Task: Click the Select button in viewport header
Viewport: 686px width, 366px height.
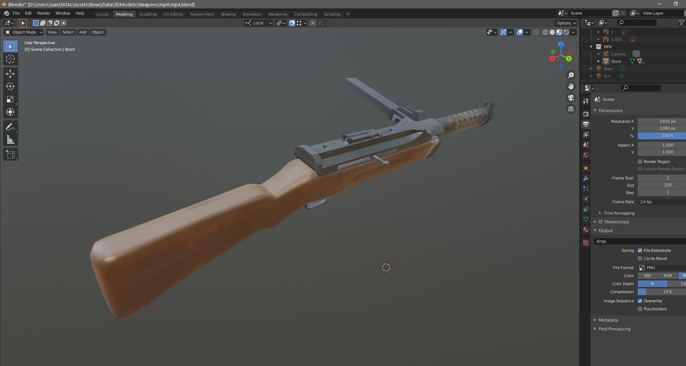Action: (68, 32)
